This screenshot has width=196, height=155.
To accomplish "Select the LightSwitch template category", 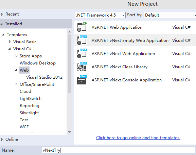I will pyautogui.click(x=31, y=99).
